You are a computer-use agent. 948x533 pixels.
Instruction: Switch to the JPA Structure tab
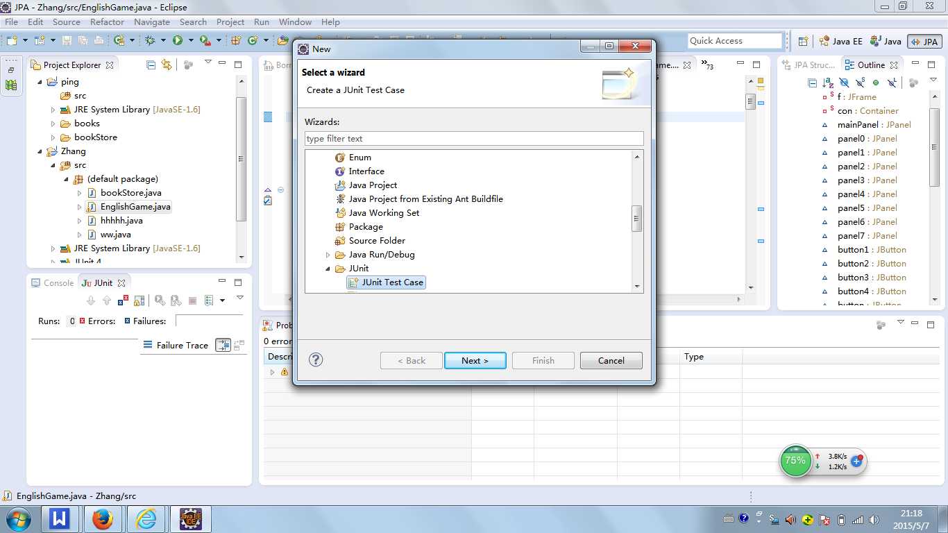point(809,65)
